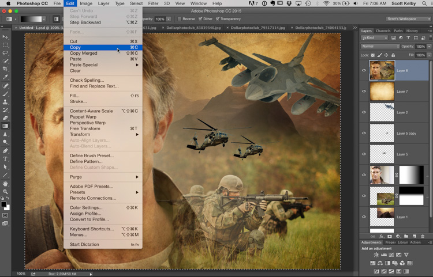The height and width of the screenshot is (277, 433).
Task: Open the blend mode Normal dropdown
Action: tap(380, 46)
